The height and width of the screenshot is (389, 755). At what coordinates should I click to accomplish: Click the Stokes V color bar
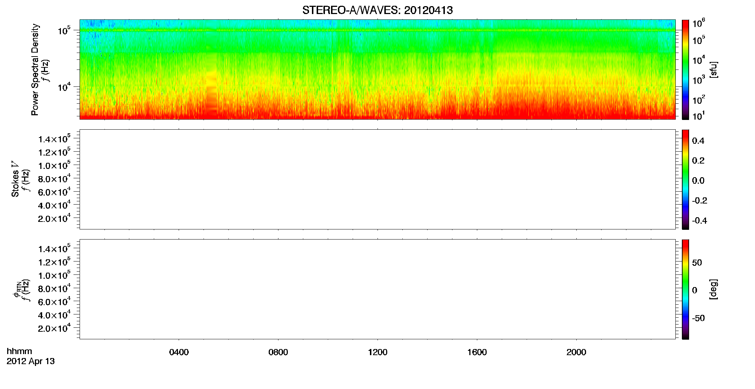pos(685,179)
